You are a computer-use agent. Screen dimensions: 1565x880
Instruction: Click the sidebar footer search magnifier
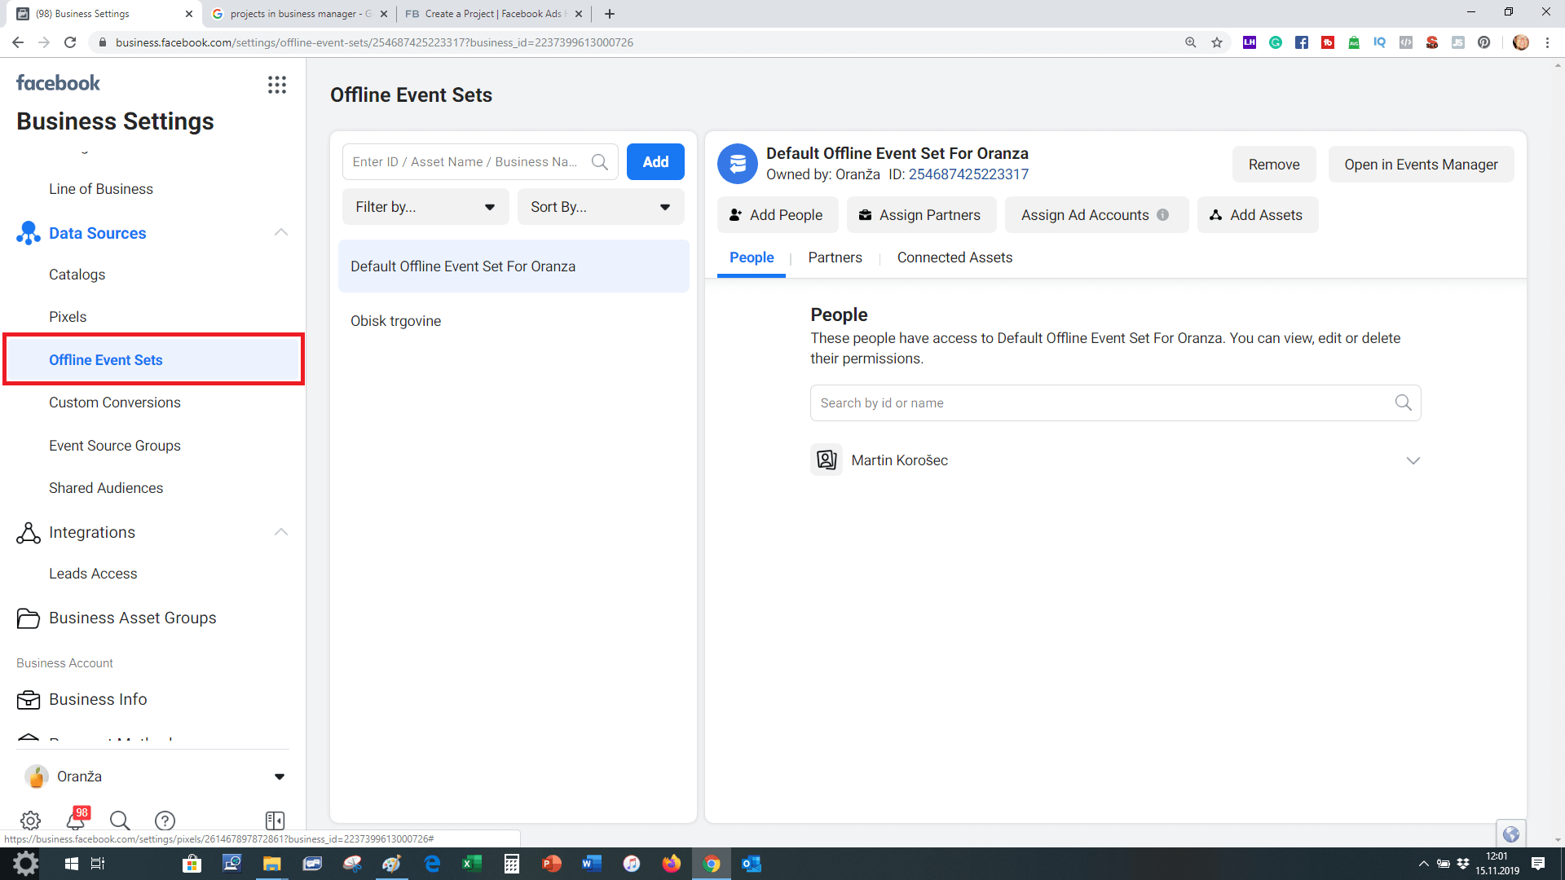[x=120, y=821]
